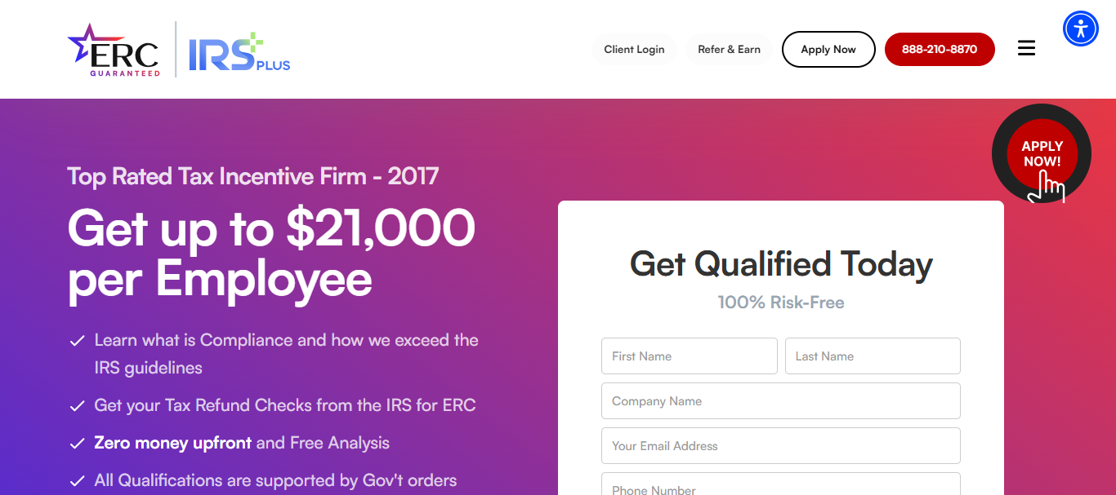Call via the 888-210-8870 button
This screenshot has height=495, width=1116.
pos(940,50)
